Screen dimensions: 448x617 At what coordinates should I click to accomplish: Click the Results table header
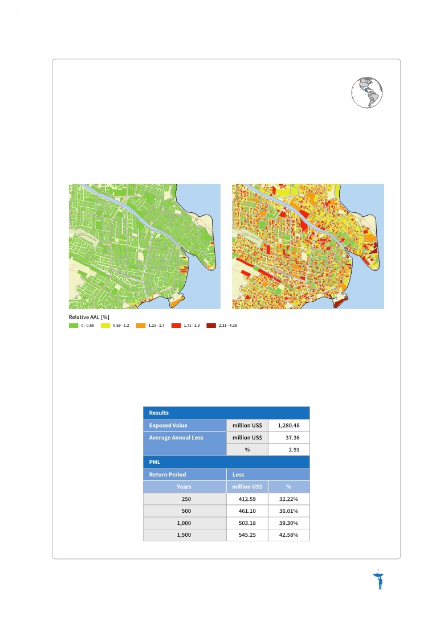226,413
